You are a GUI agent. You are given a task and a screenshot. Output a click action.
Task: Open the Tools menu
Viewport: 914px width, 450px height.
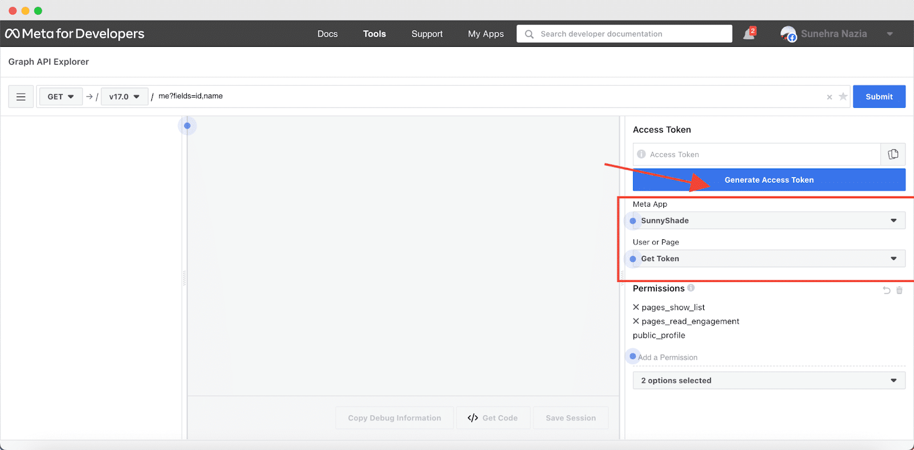[x=374, y=34]
